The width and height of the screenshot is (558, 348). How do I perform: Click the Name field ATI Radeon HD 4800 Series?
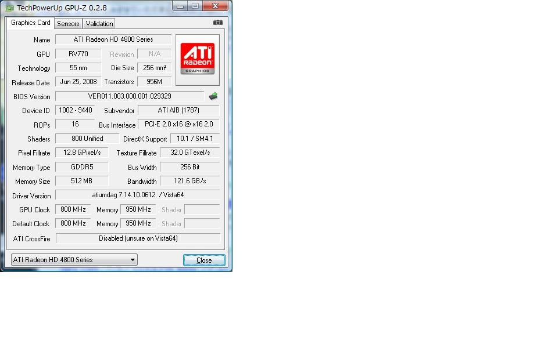click(x=113, y=39)
